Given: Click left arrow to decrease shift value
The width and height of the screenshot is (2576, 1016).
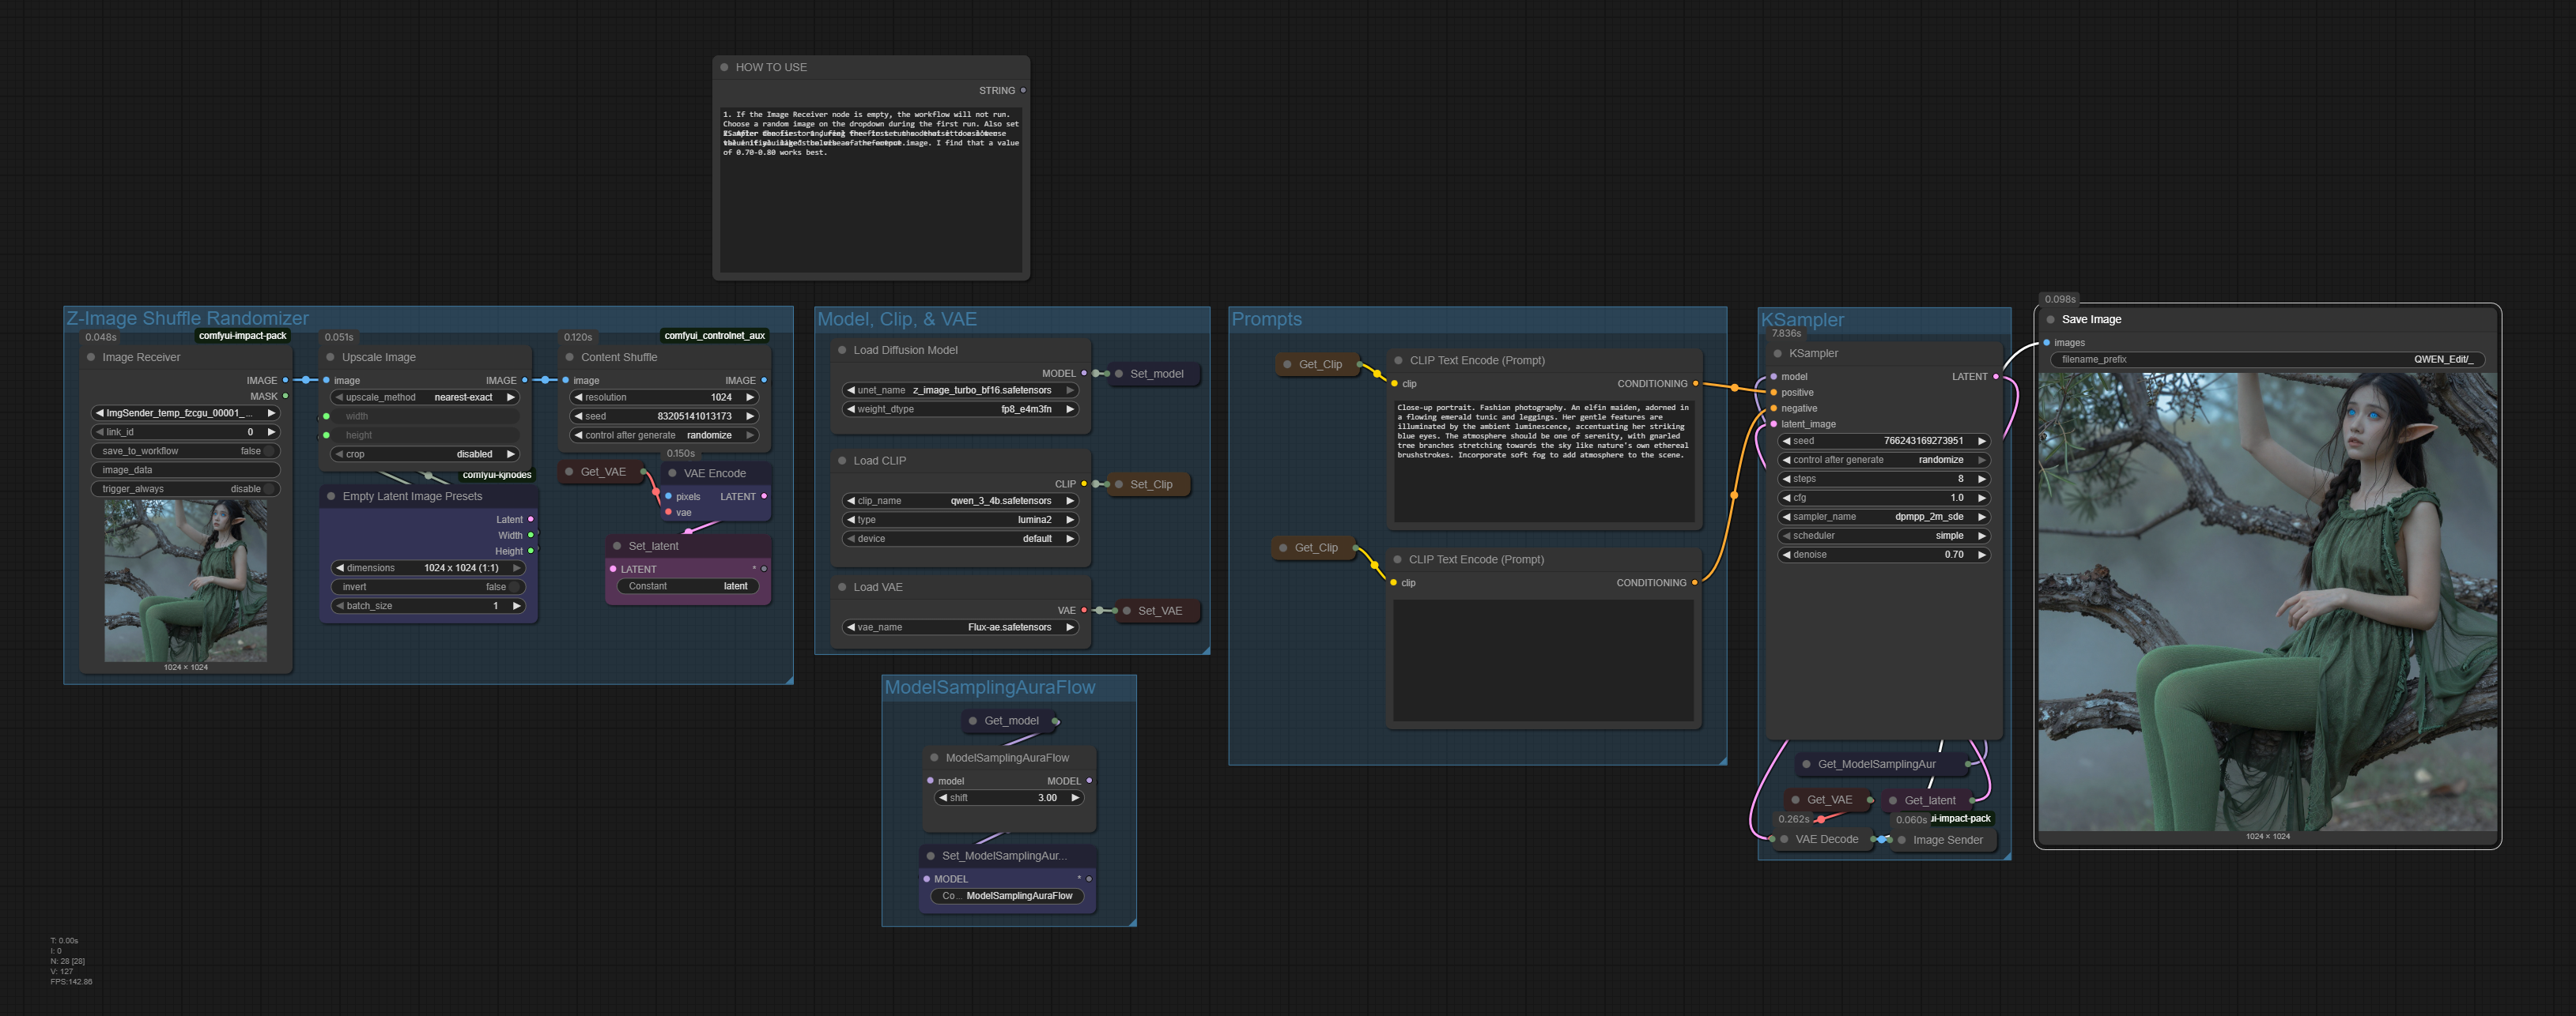Looking at the screenshot, I should 942,797.
